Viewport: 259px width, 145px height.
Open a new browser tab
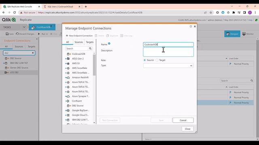(86, 6)
